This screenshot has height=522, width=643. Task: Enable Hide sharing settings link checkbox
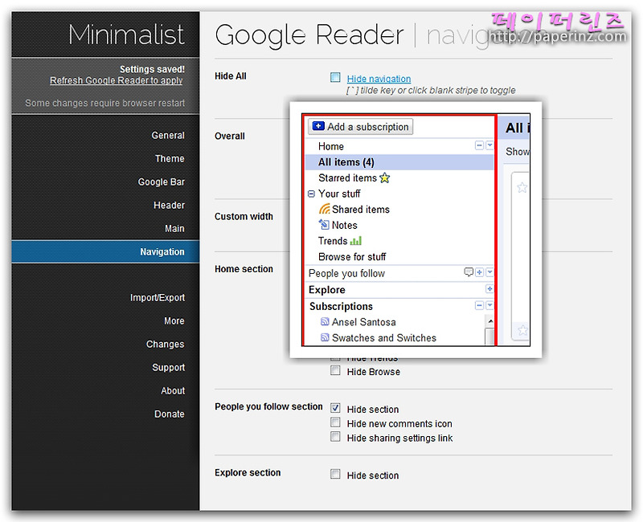pyautogui.click(x=335, y=437)
